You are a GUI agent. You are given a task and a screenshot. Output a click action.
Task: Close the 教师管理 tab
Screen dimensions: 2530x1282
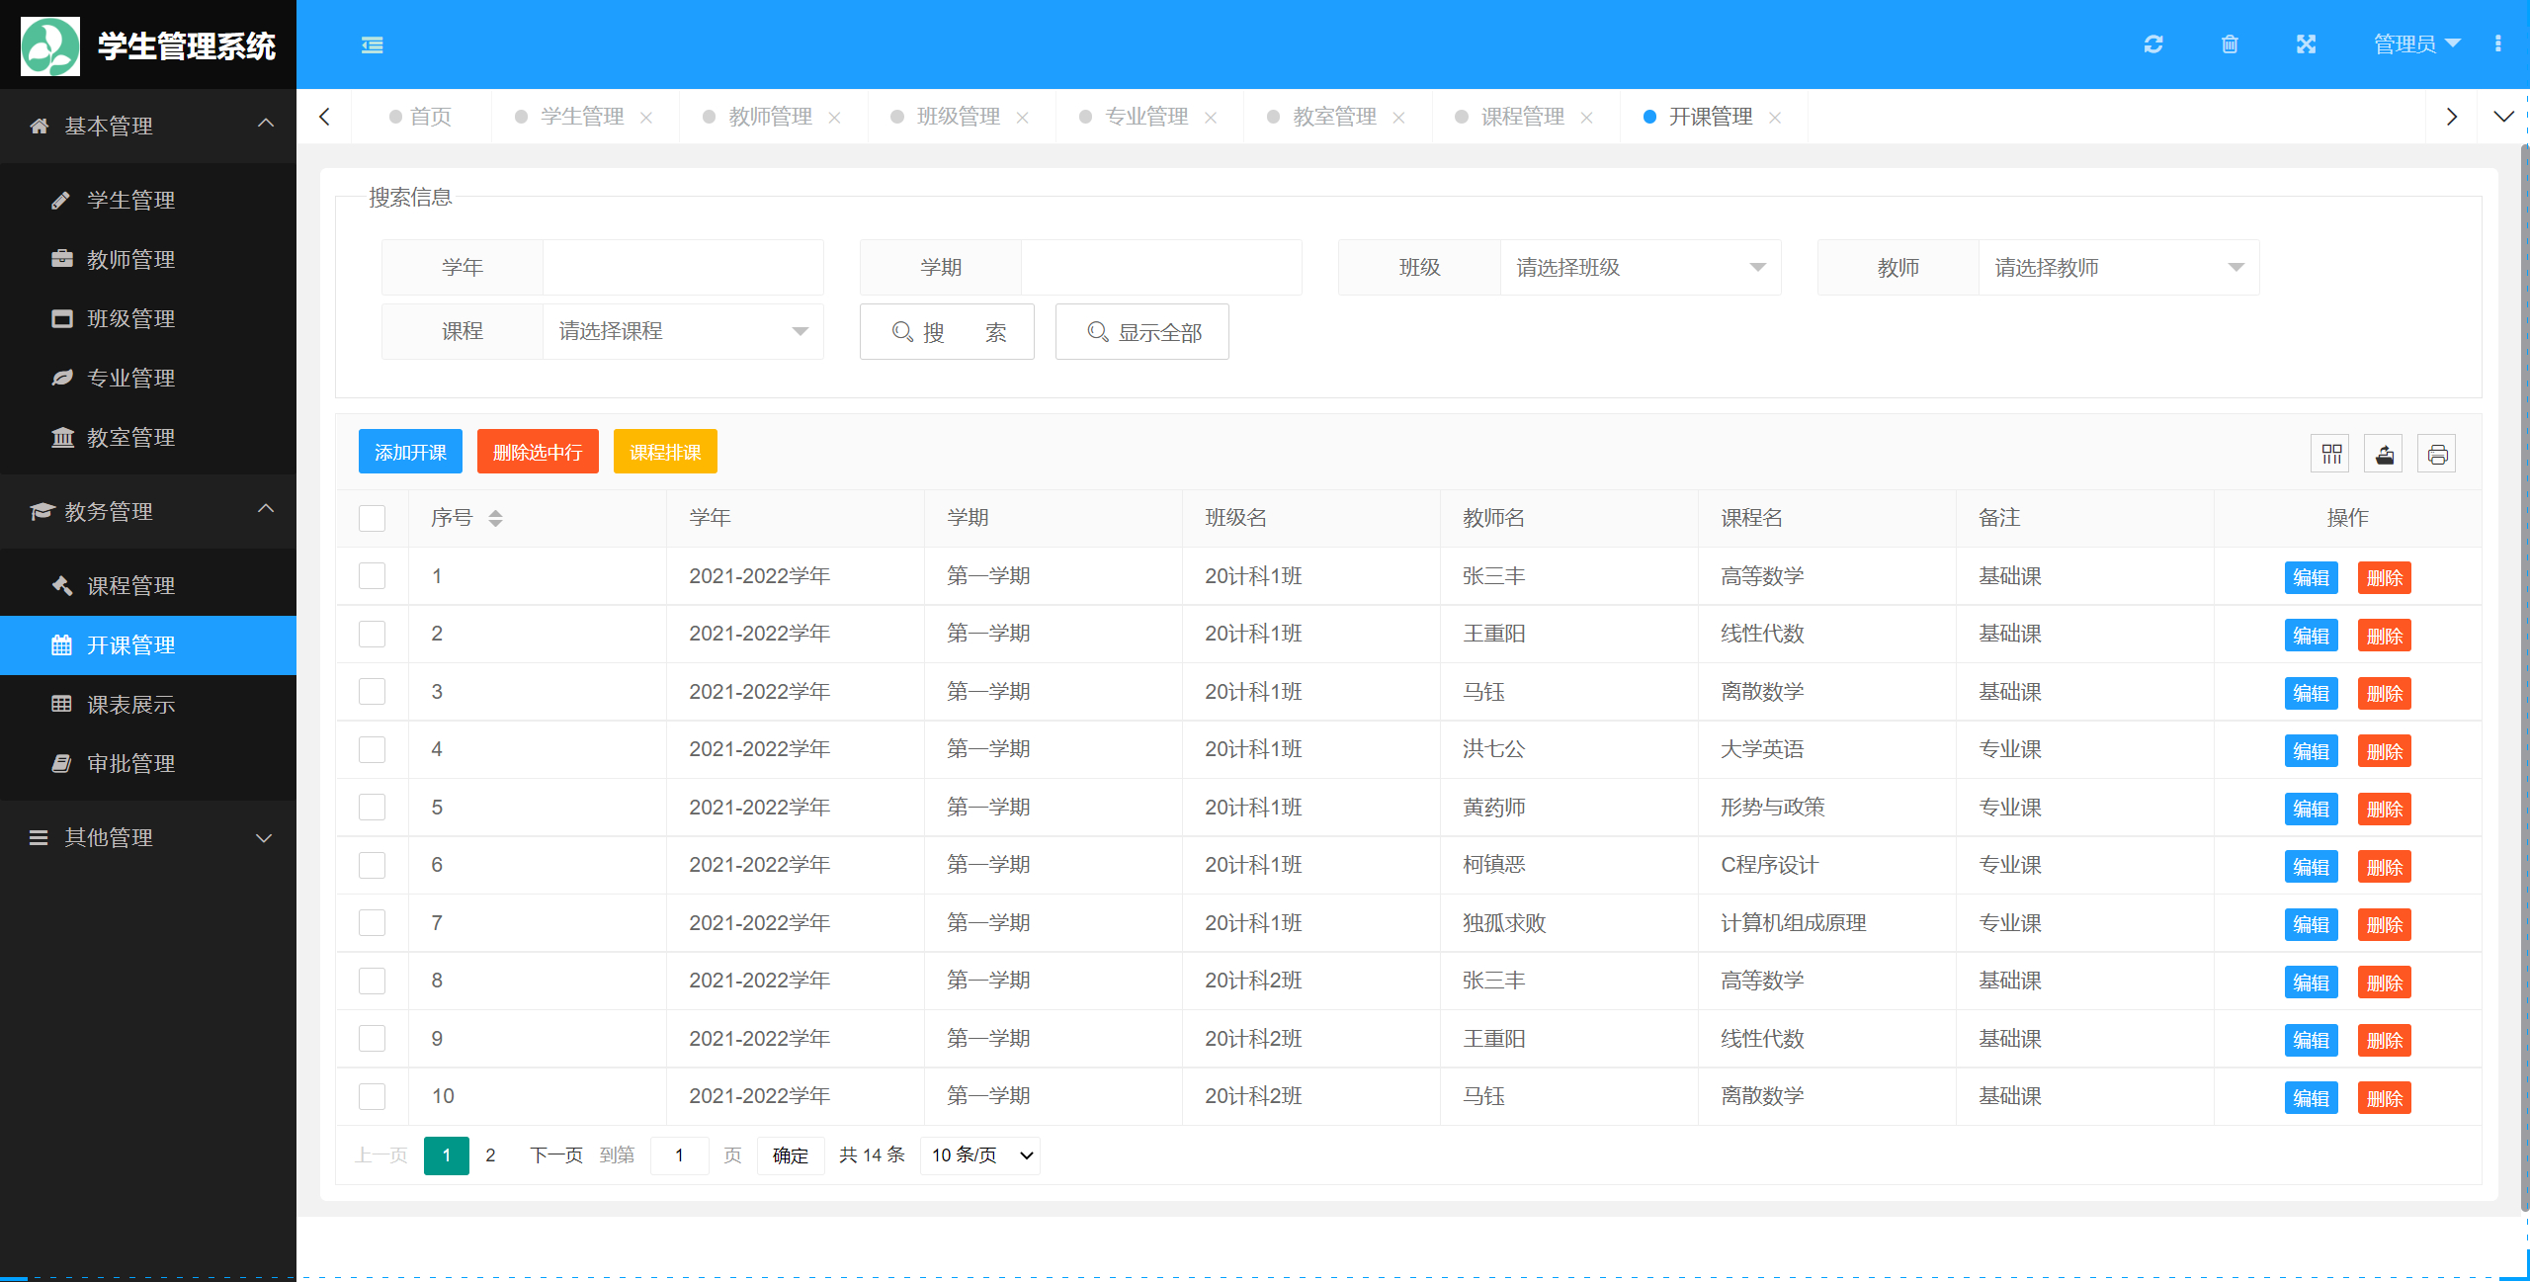834,118
